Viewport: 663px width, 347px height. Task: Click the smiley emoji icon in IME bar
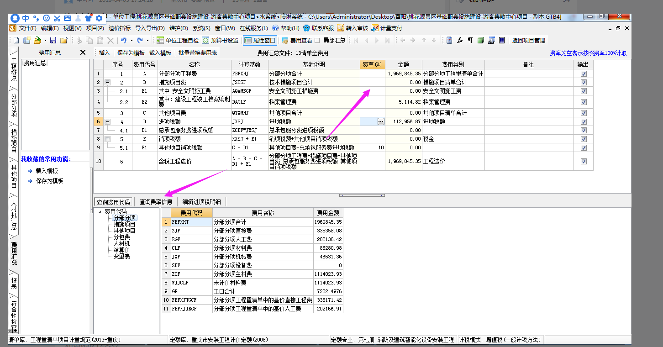46,18
